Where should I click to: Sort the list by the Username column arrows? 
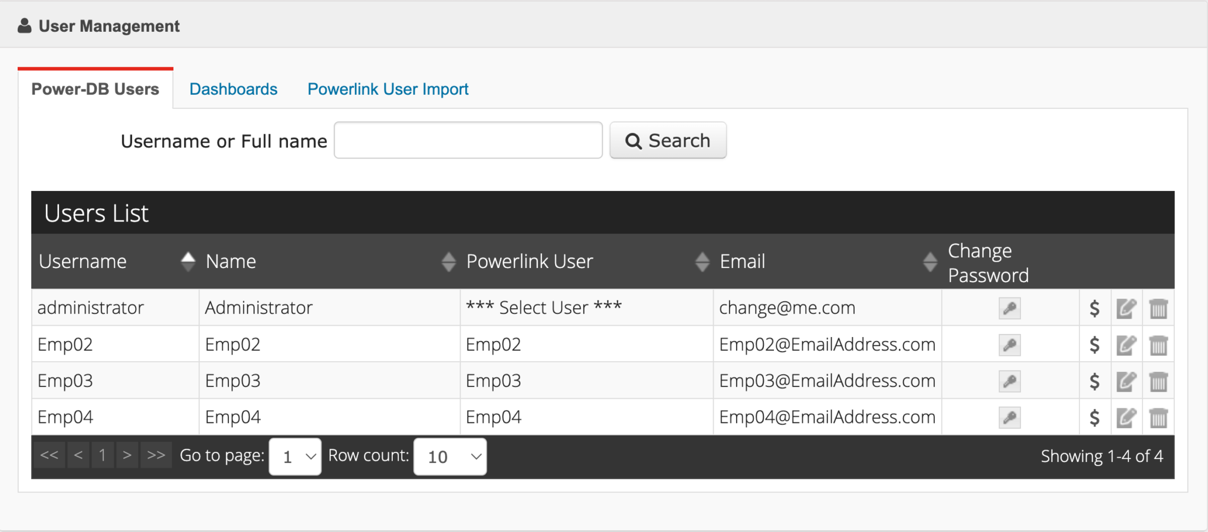[188, 261]
